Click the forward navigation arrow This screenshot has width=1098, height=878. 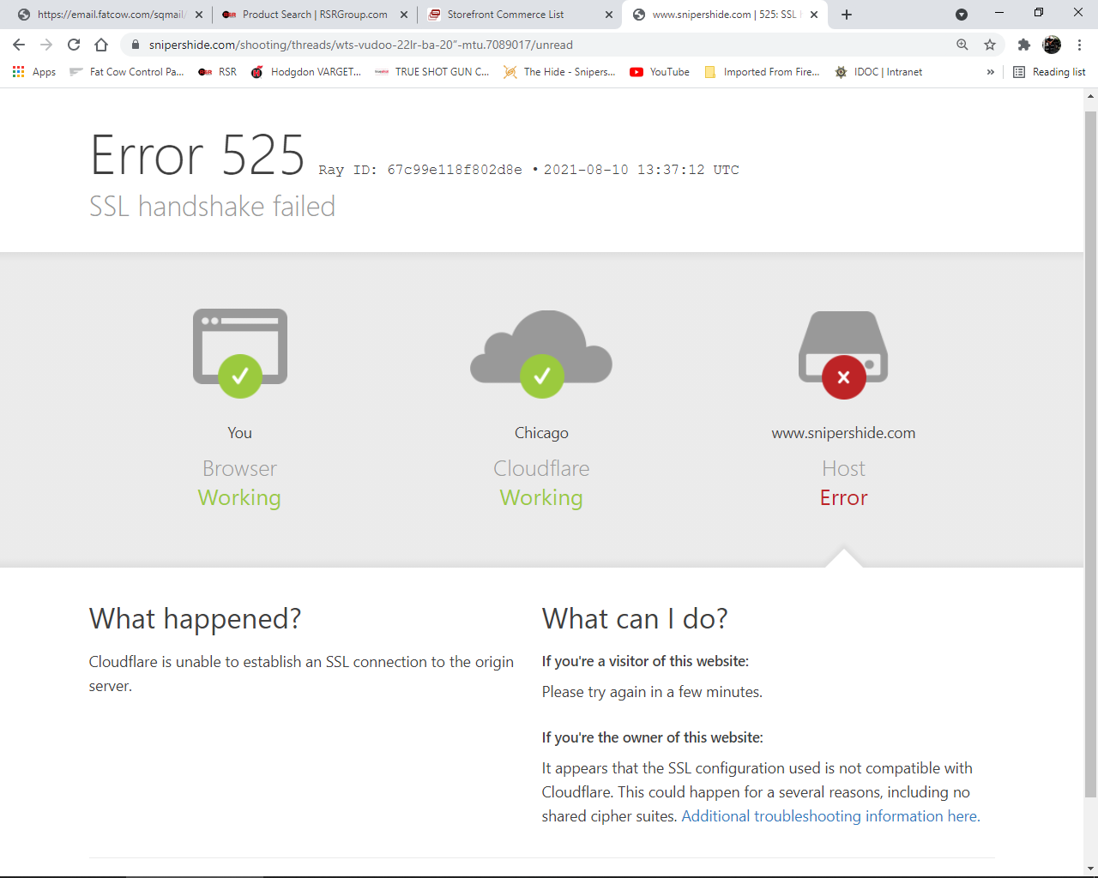(46, 45)
